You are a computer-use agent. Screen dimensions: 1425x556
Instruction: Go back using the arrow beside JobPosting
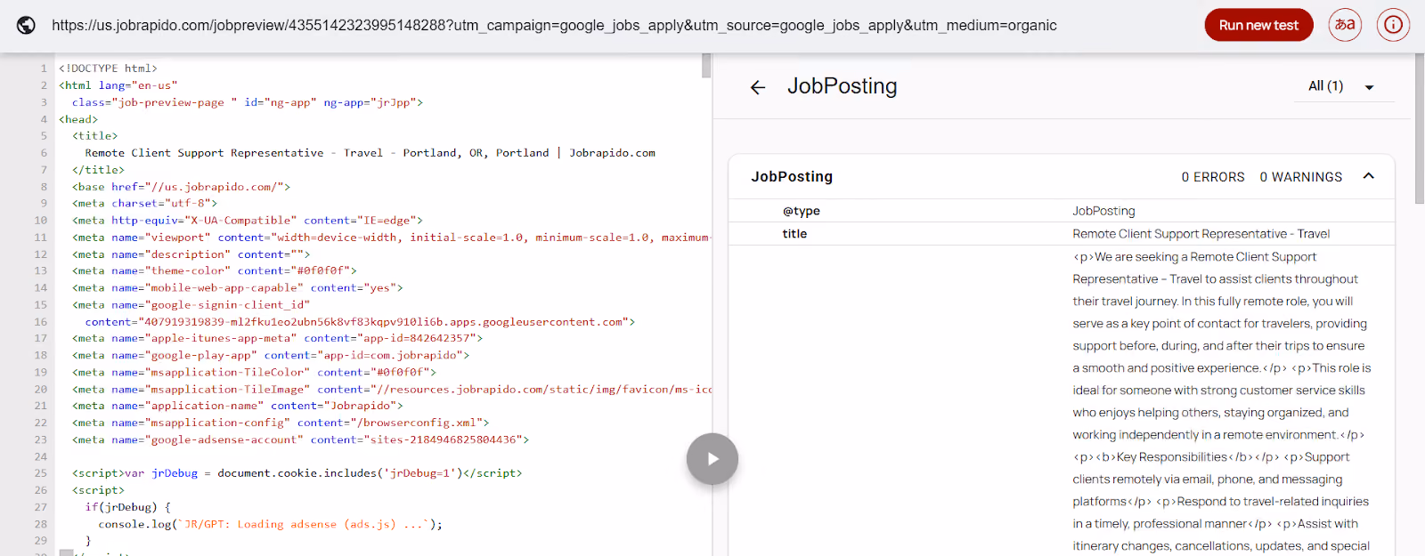758,87
